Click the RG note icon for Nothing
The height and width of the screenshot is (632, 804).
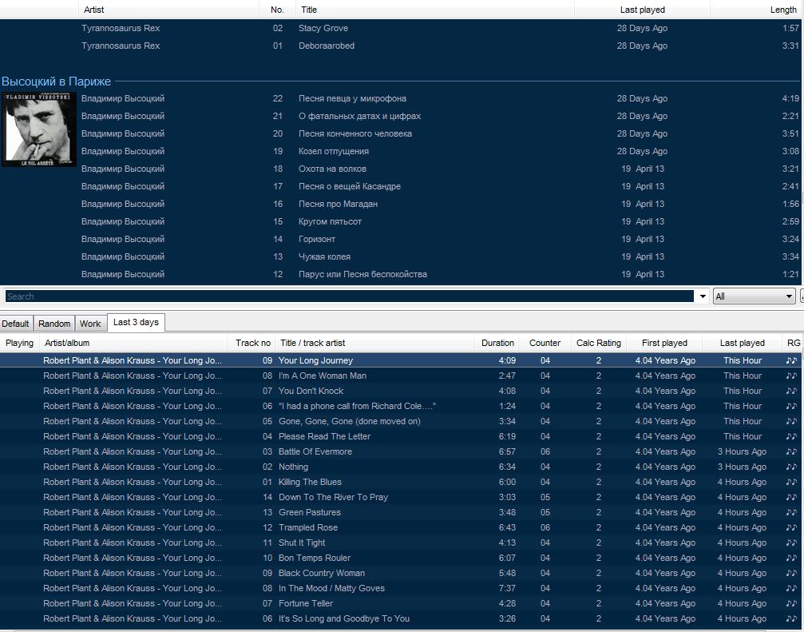click(791, 467)
